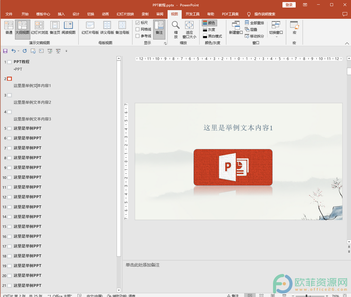
Task: Open the 备注页 notes page view
Action: [x=55, y=28]
